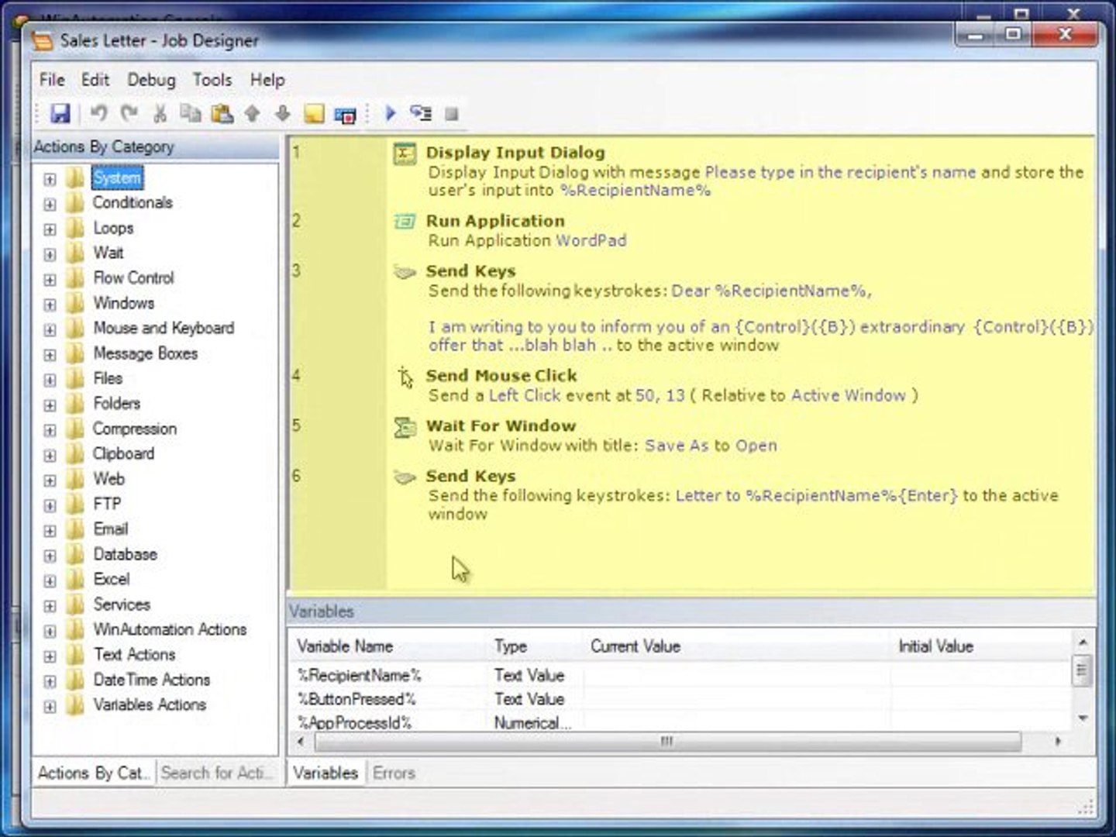Select the Actions By Category tab

point(94,773)
